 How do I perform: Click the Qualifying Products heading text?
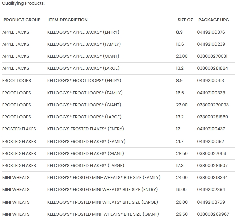[x=23, y=3]
